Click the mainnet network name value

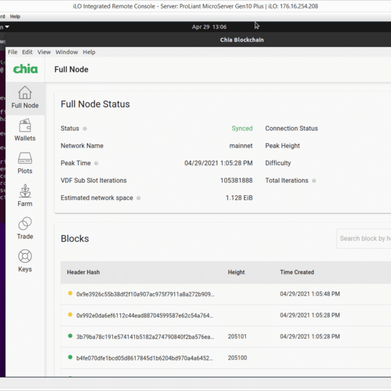(x=241, y=146)
